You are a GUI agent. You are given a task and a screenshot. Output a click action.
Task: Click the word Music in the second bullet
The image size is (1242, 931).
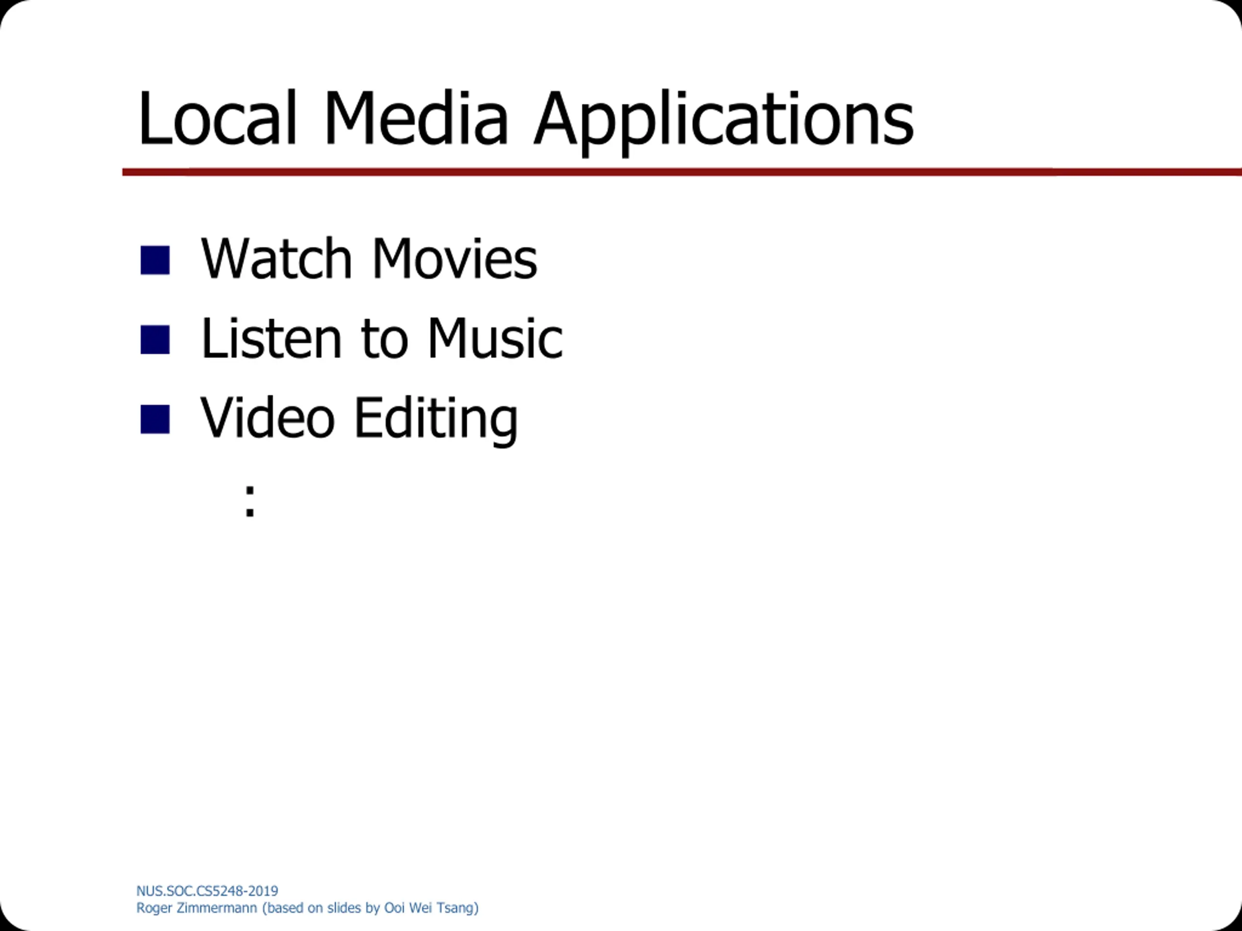coord(495,338)
